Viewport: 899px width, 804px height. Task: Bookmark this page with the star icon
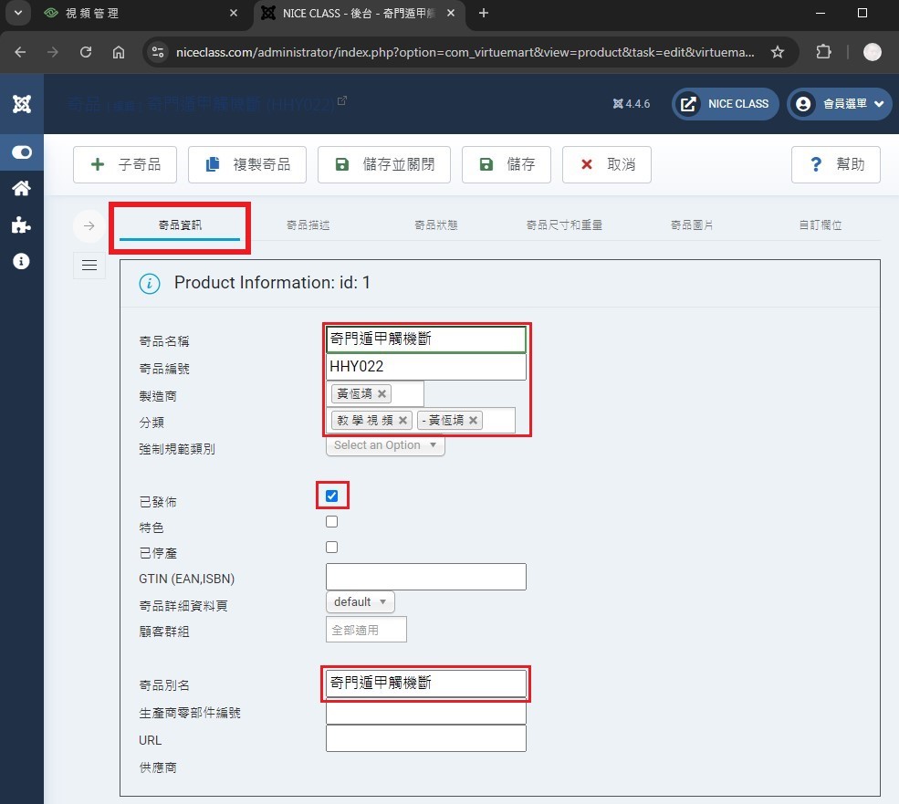pos(778,52)
